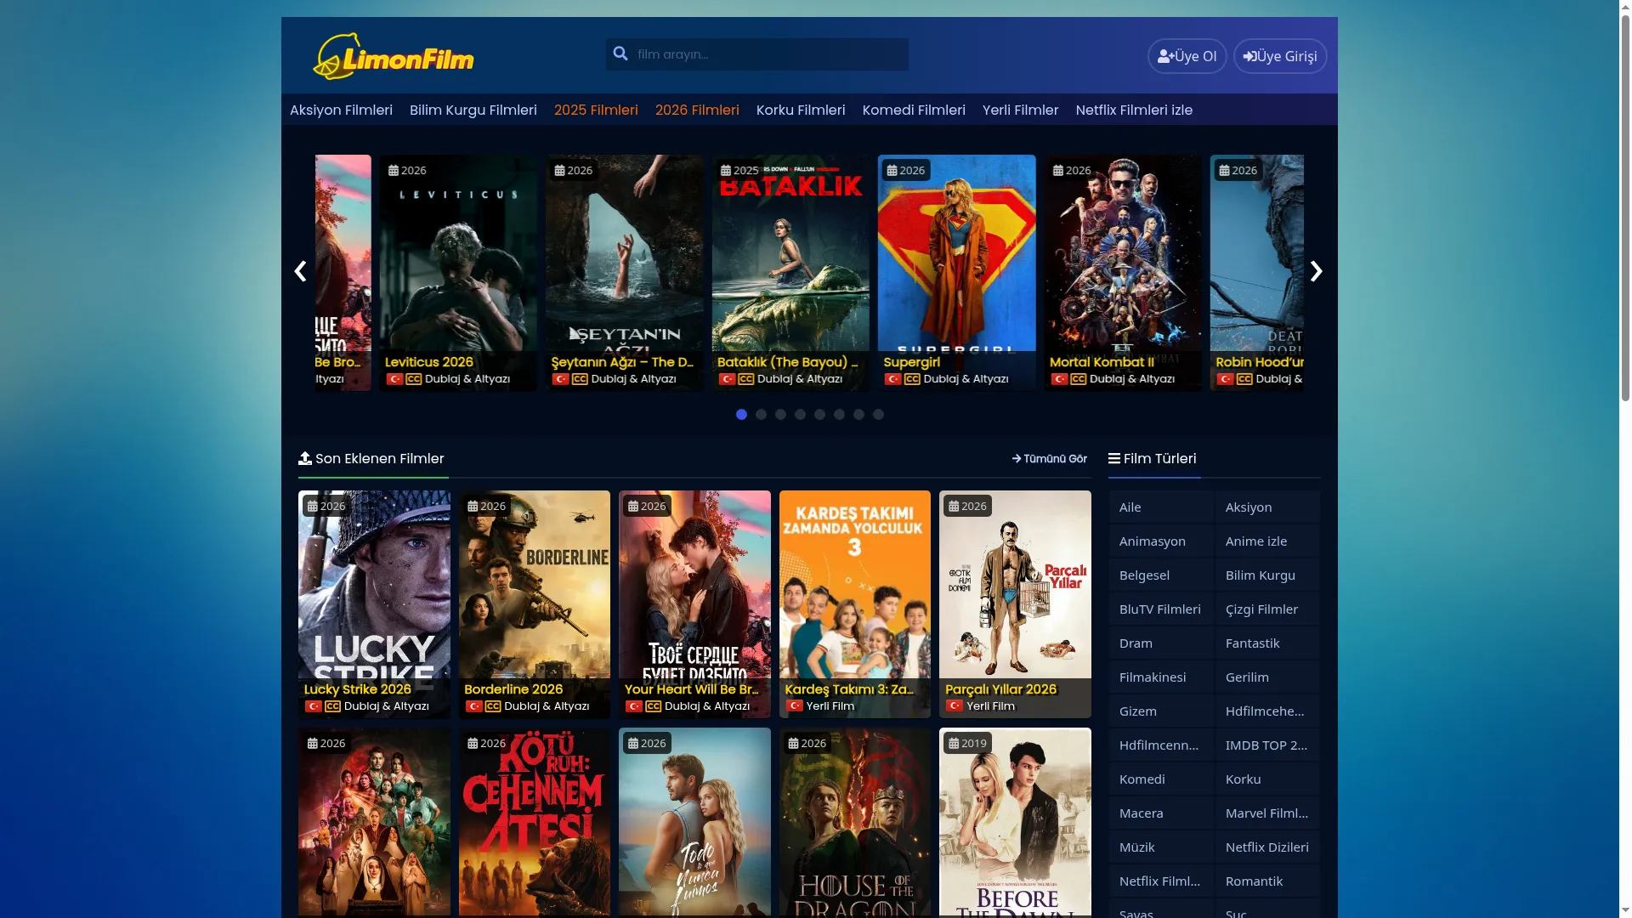
Task: Select the Aksiyon genre
Action: point(1267,507)
